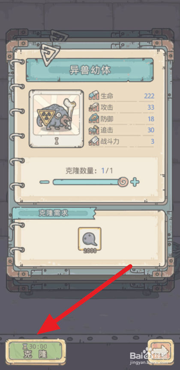Screen dimensions: 180x370
Task: Click the 克隆 clone button
Action: (x=36, y=351)
